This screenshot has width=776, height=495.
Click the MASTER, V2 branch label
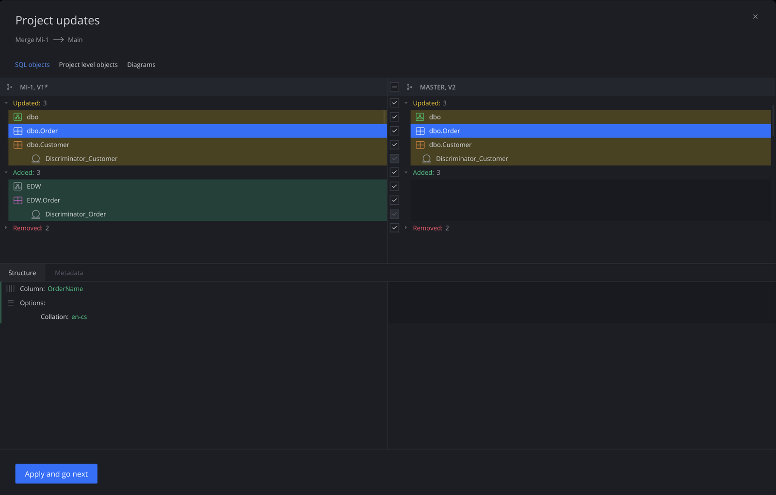tap(437, 87)
